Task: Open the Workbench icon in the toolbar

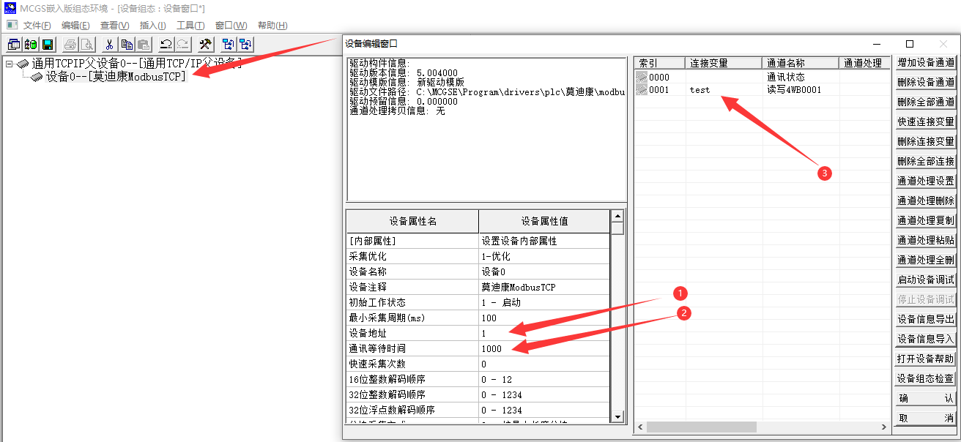Action: [31, 43]
